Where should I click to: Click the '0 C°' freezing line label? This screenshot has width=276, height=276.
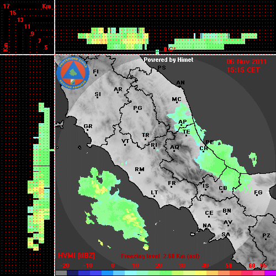(169, 49)
